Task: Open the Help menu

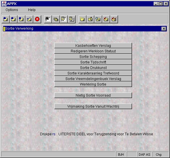Action: [32, 10]
